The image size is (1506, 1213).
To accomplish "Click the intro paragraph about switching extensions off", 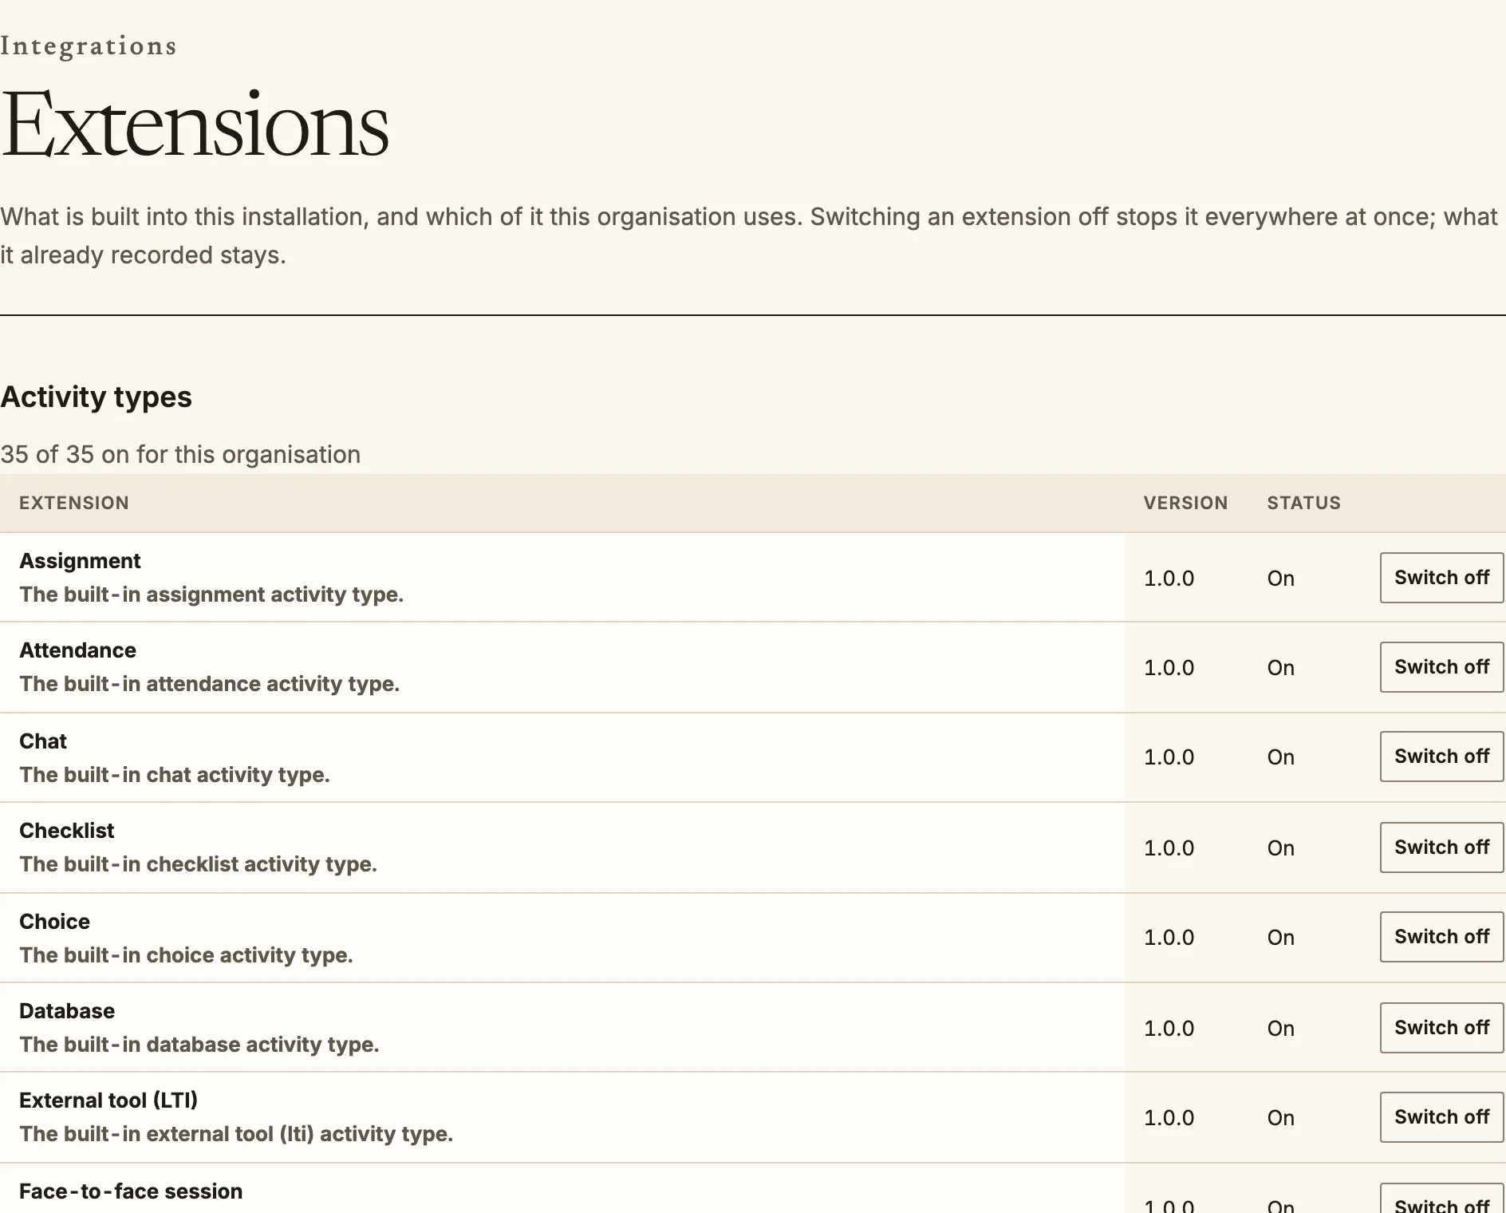I will 749,235.
